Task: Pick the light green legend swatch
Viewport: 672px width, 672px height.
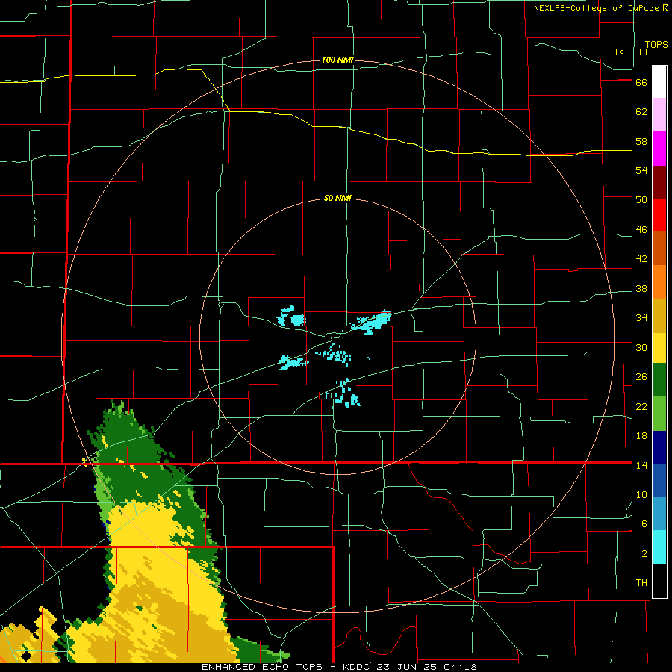Action: point(659,414)
